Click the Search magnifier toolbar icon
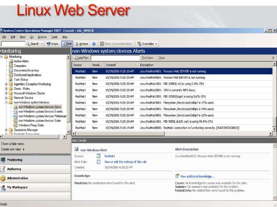277x207 pixels. (28, 44)
